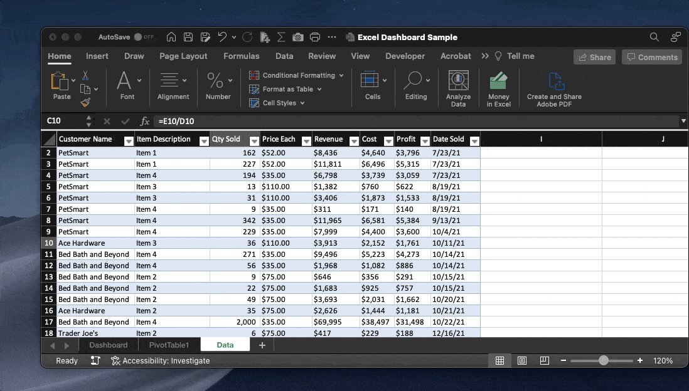689x391 pixels.
Task: Click the Redo icon
Action: (x=246, y=36)
